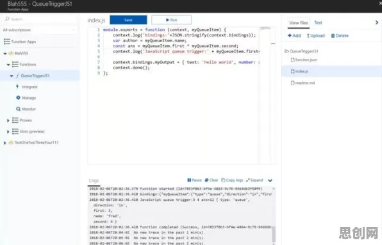The height and width of the screenshot is (245, 382).
Task: Save the index.js file
Action: (128, 20)
